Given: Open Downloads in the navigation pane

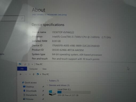Looking at the screenshot, I should tap(31, 91).
